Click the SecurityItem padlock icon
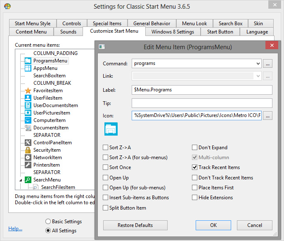 pyautogui.click(x=28, y=150)
